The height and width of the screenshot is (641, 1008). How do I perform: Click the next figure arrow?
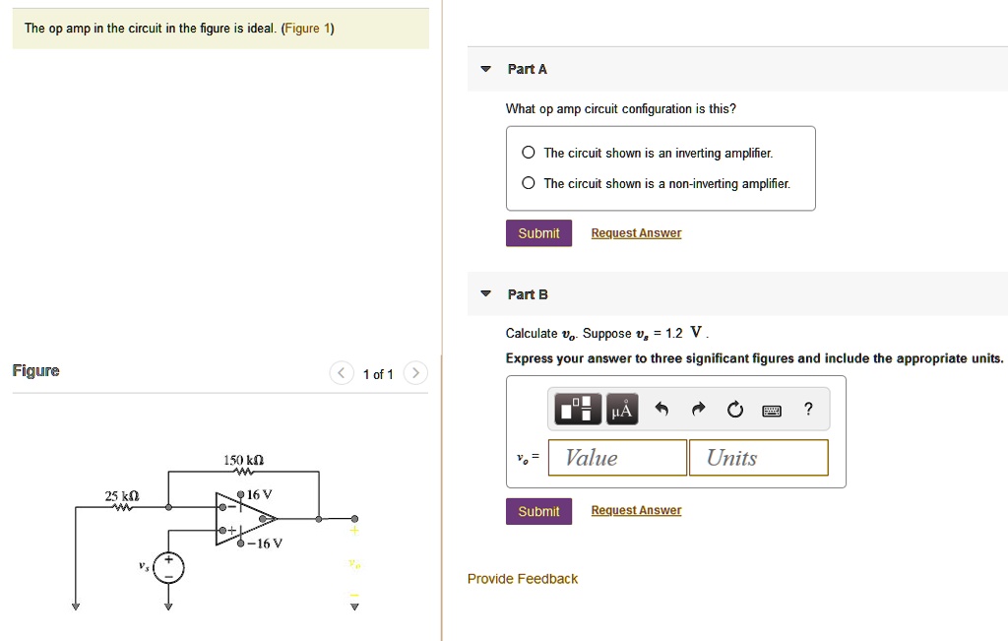coord(414,373)
